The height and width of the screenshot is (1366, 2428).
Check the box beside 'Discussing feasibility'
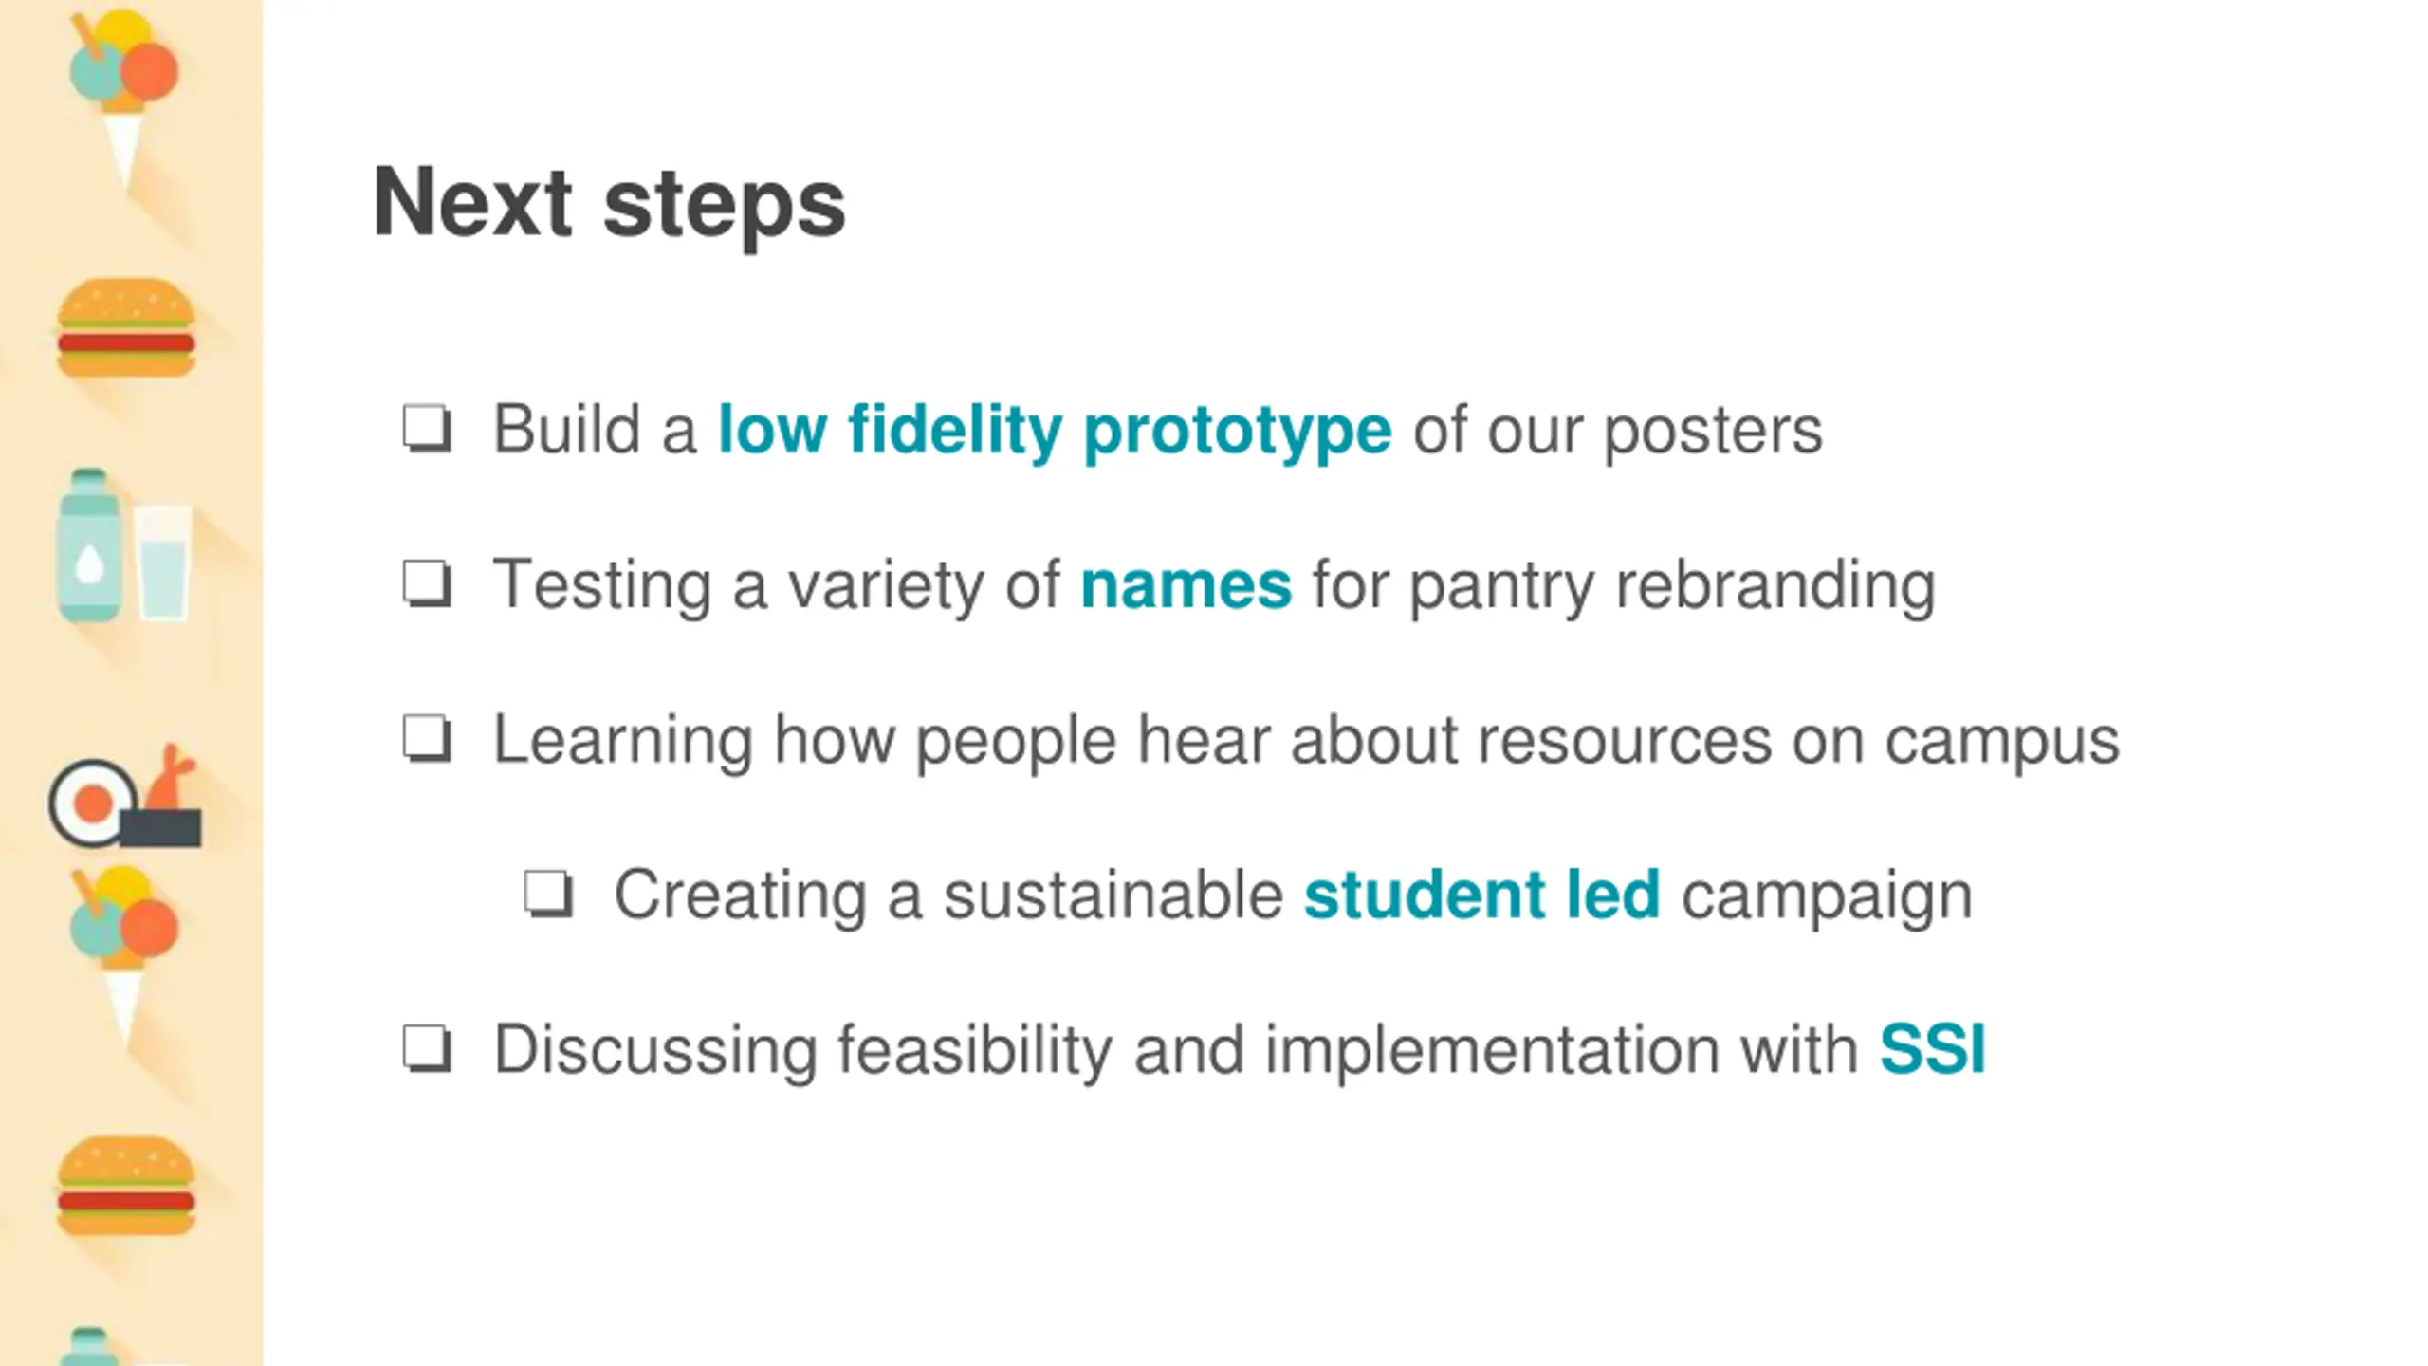(427, 1049)
